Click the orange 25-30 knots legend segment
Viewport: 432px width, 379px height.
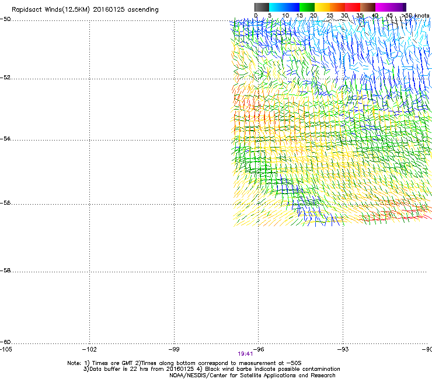337,7
